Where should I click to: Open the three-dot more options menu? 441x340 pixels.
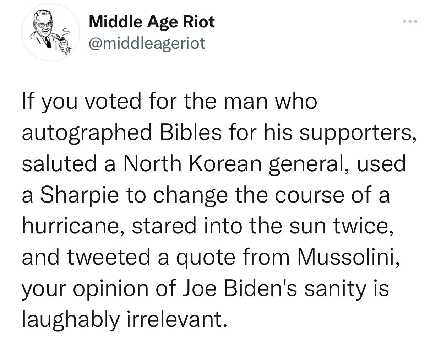410,22
